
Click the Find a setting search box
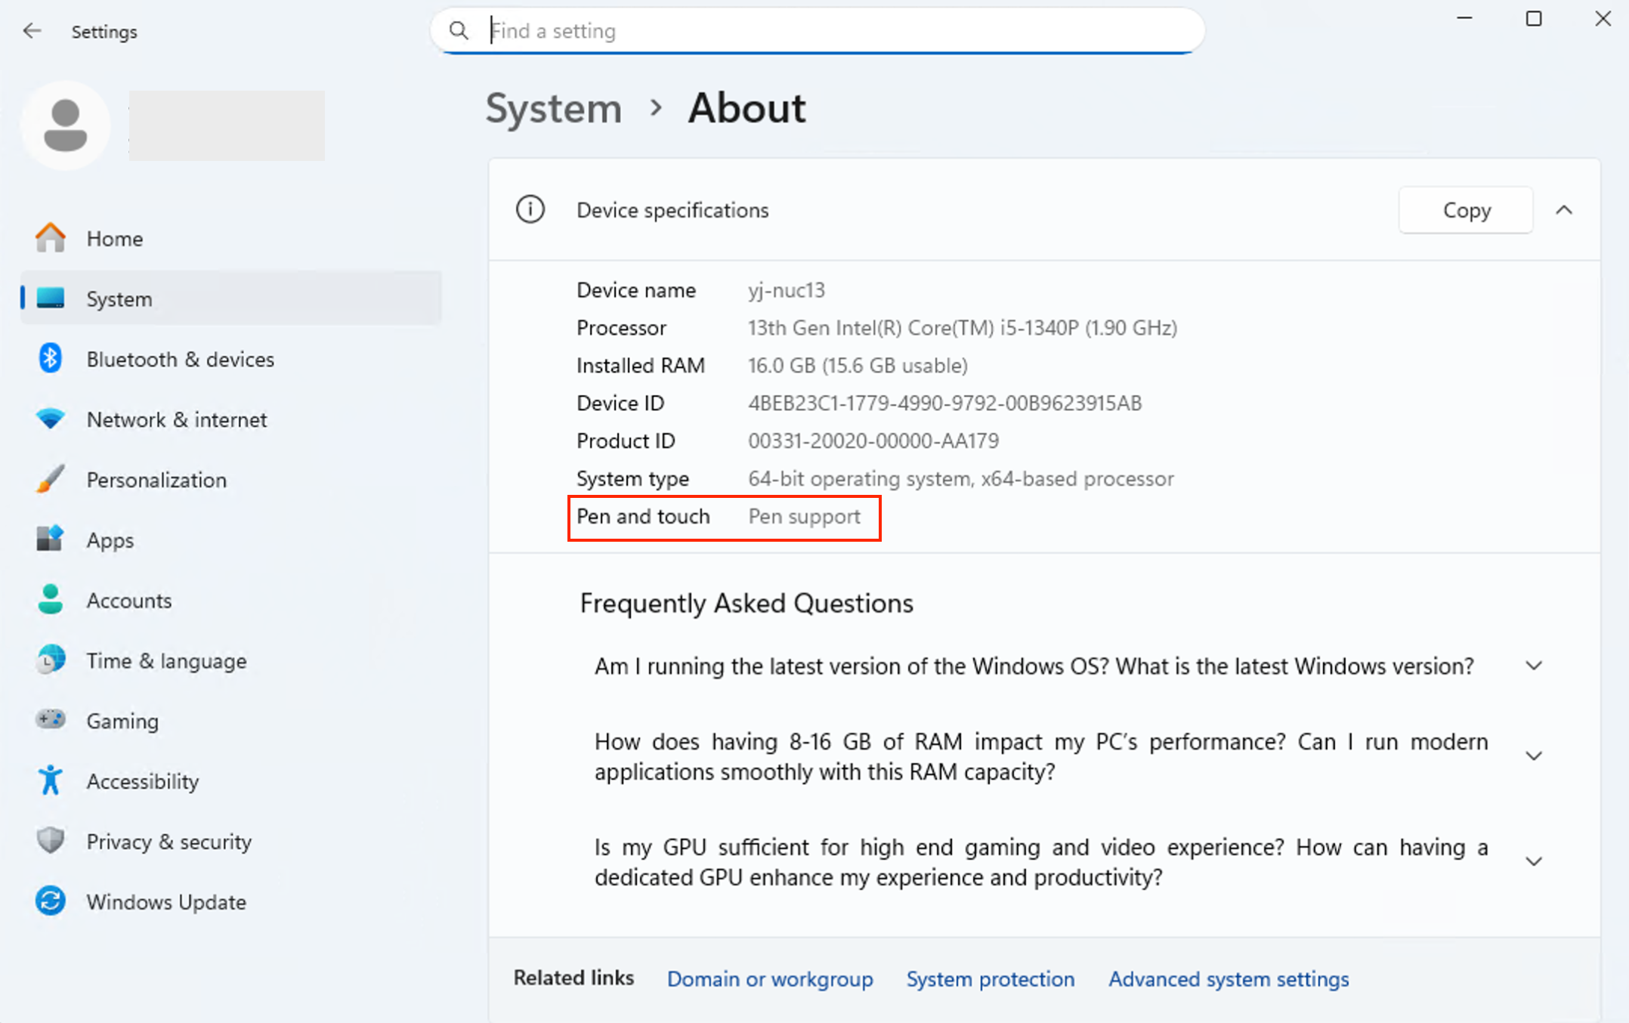coord(816,31)
